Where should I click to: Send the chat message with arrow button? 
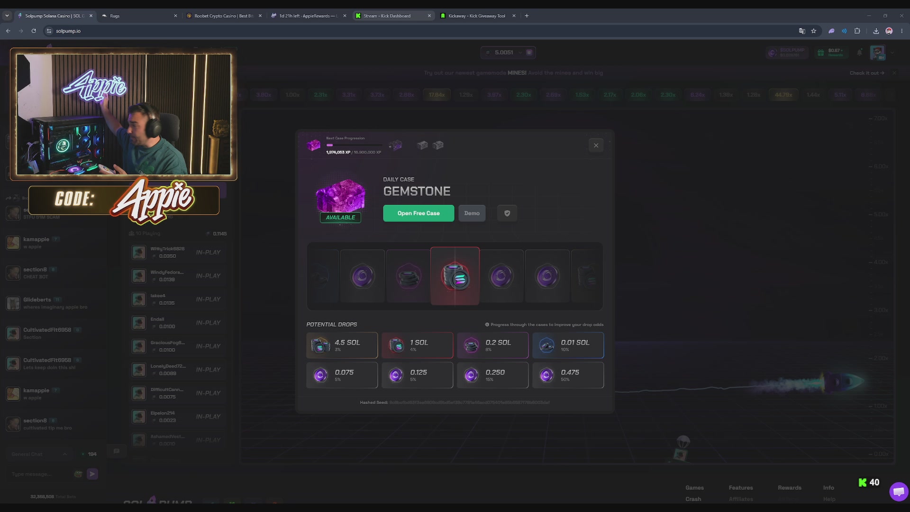[92, 474]
